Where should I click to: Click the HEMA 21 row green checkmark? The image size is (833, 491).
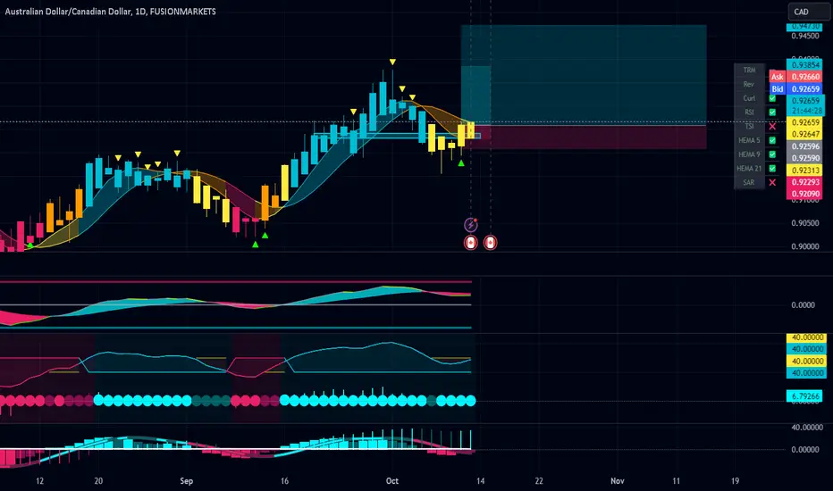coord(772,168)
